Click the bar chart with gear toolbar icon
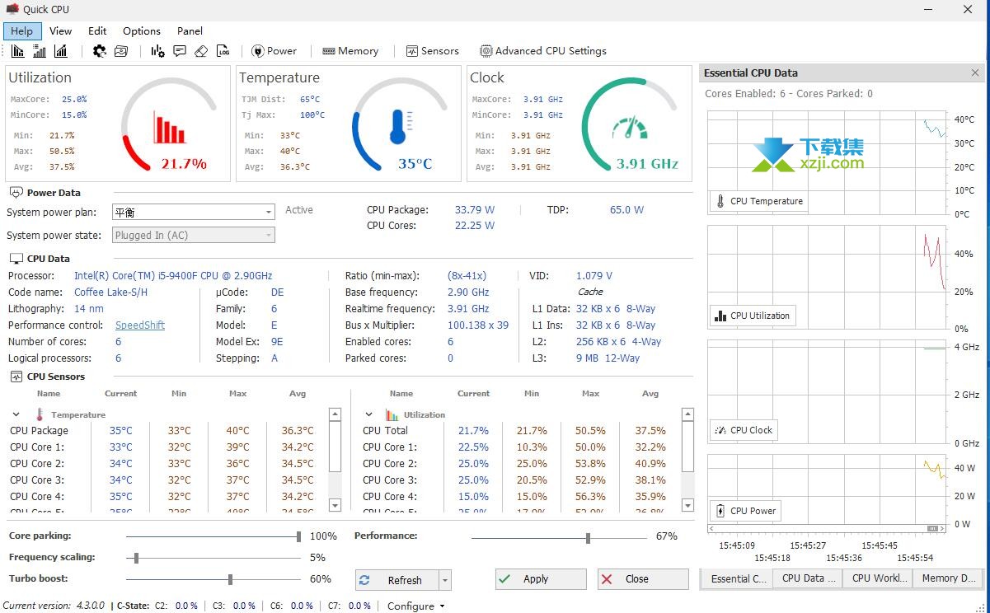 click(x=157, y=51)
